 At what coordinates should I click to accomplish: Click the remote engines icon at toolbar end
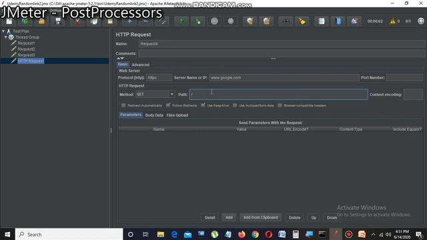[x=421, y=21]
